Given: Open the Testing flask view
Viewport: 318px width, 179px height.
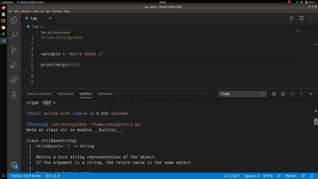Looking at the screenshot, I should tap(14, 94).
